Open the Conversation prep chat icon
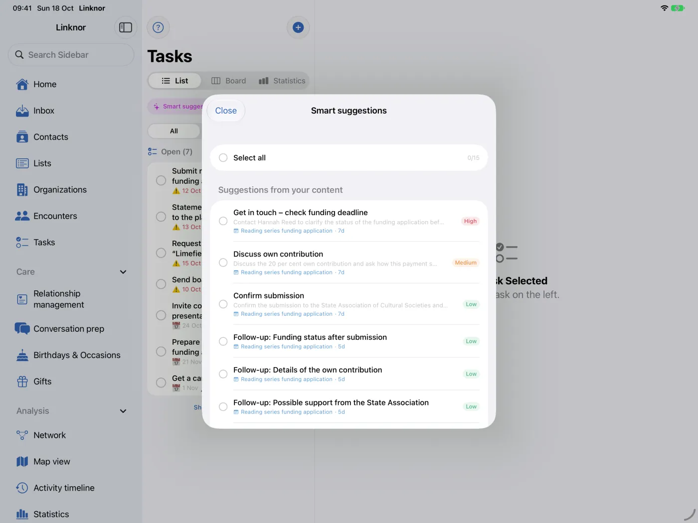The image size is (698, 523). [x=22, y=329]
